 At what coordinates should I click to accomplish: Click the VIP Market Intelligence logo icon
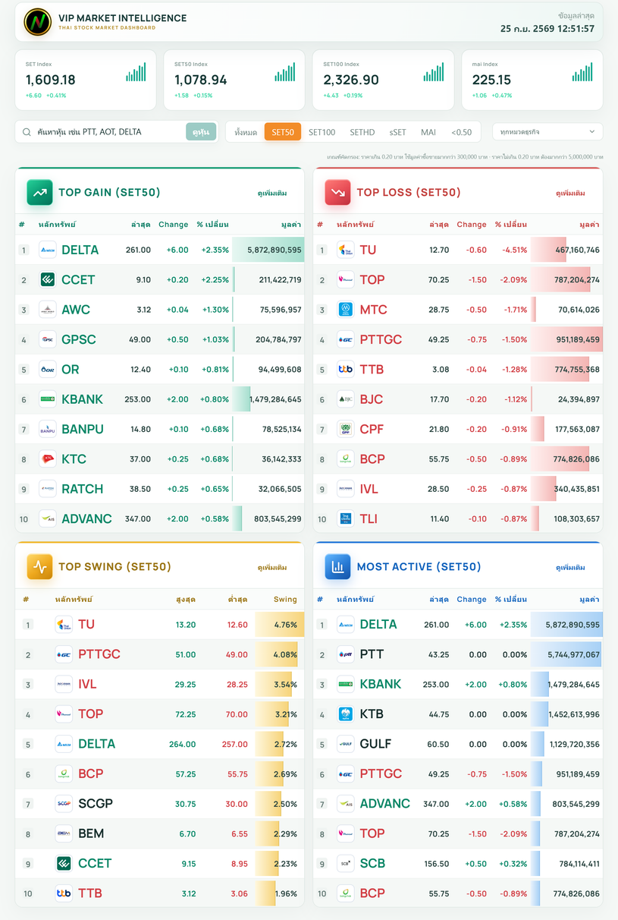tap(37, 22)
